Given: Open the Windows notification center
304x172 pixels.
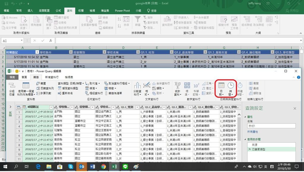Looking at the screenshot, I should [x=297, y=167].
